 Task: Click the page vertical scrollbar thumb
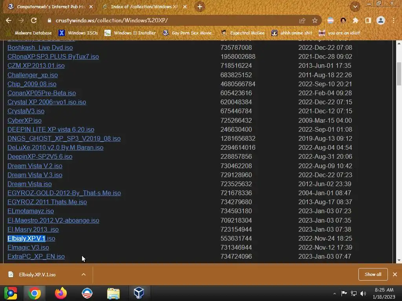pos(399,74)
